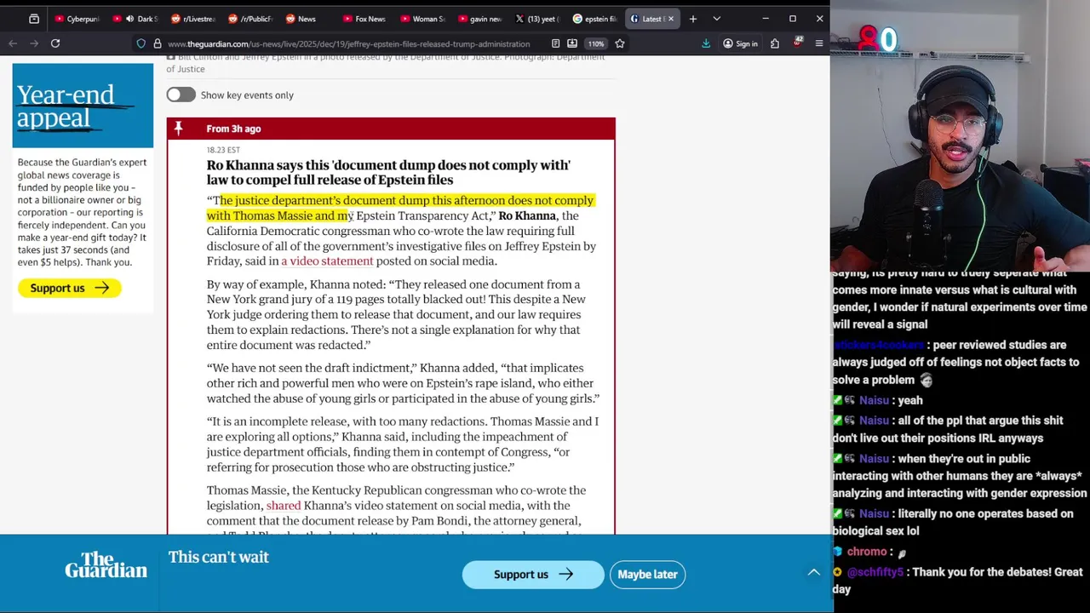Click the pinned post pin icon
Screen dimensions: 1090x613
178,129
